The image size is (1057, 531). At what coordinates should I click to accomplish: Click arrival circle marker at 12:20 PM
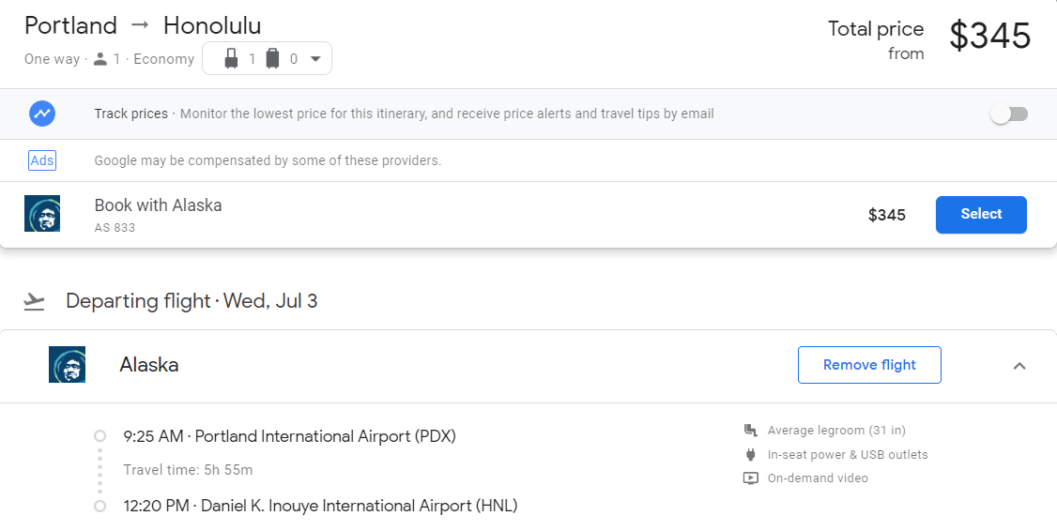(100, 506)
